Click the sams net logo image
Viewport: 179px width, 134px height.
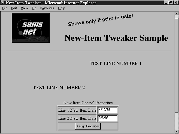(x=31, y=28)
